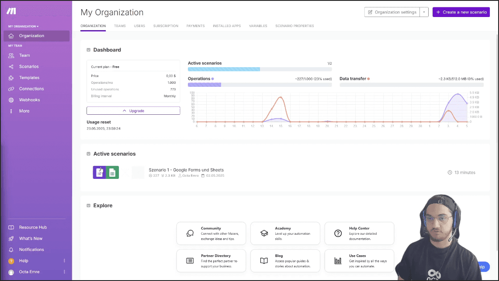This screenshot has height=281, width=499.
Task: Switch to the Payments tab
Action: [x=195, y=26]
